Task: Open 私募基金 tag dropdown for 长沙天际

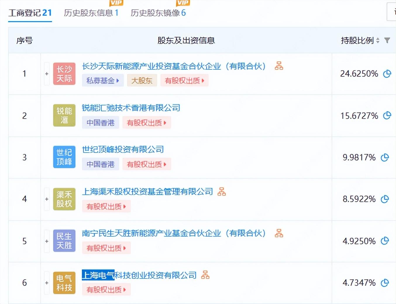Action: point(103,81)
